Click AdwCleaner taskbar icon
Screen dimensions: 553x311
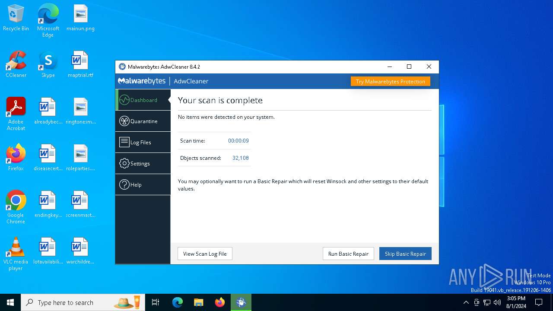(241, 302)
